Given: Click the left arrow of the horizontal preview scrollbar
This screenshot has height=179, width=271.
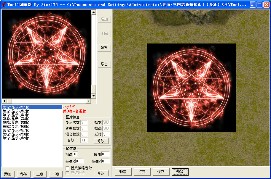Looking at the screenshot, I should pyautogui.click(x=4, y=101).
